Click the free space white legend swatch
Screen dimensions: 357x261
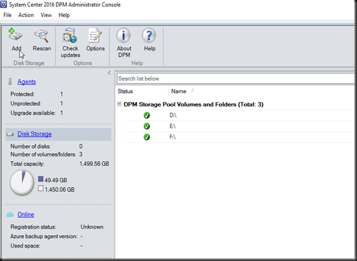click(41, 189)
